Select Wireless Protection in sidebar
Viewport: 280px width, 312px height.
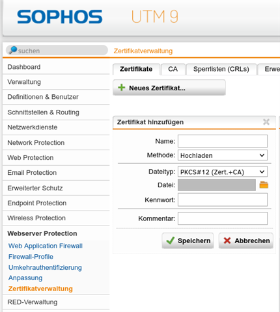[56, 218]
